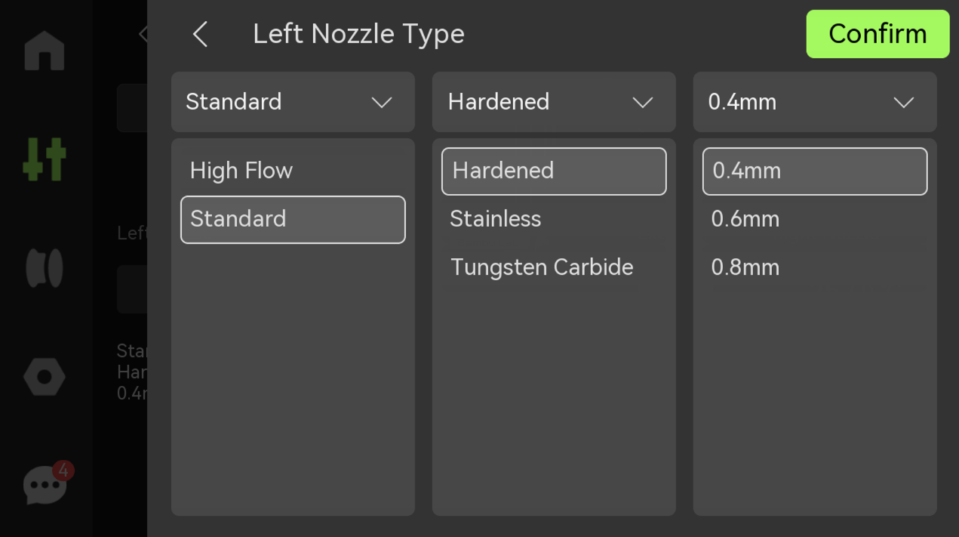Go back using the arrow beside Left Nozzle Type
This screenshot has height=537, width=959.
coord(200,34)
